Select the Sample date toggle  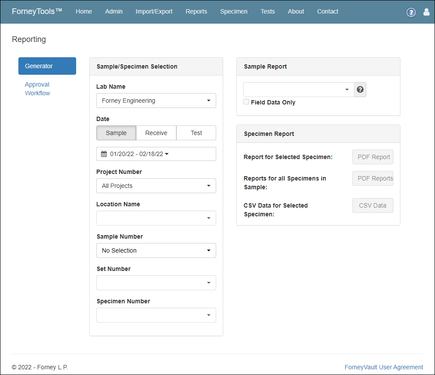point(116,133)
